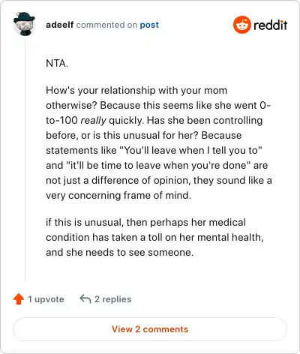Viewport: 300px width, 354px height.
Task: Click the "View 2 comments" button
Action: (x=150, y=329)
